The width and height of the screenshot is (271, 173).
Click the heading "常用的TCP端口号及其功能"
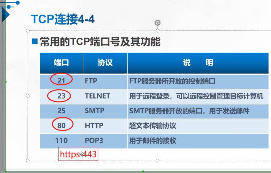[100, 42]
